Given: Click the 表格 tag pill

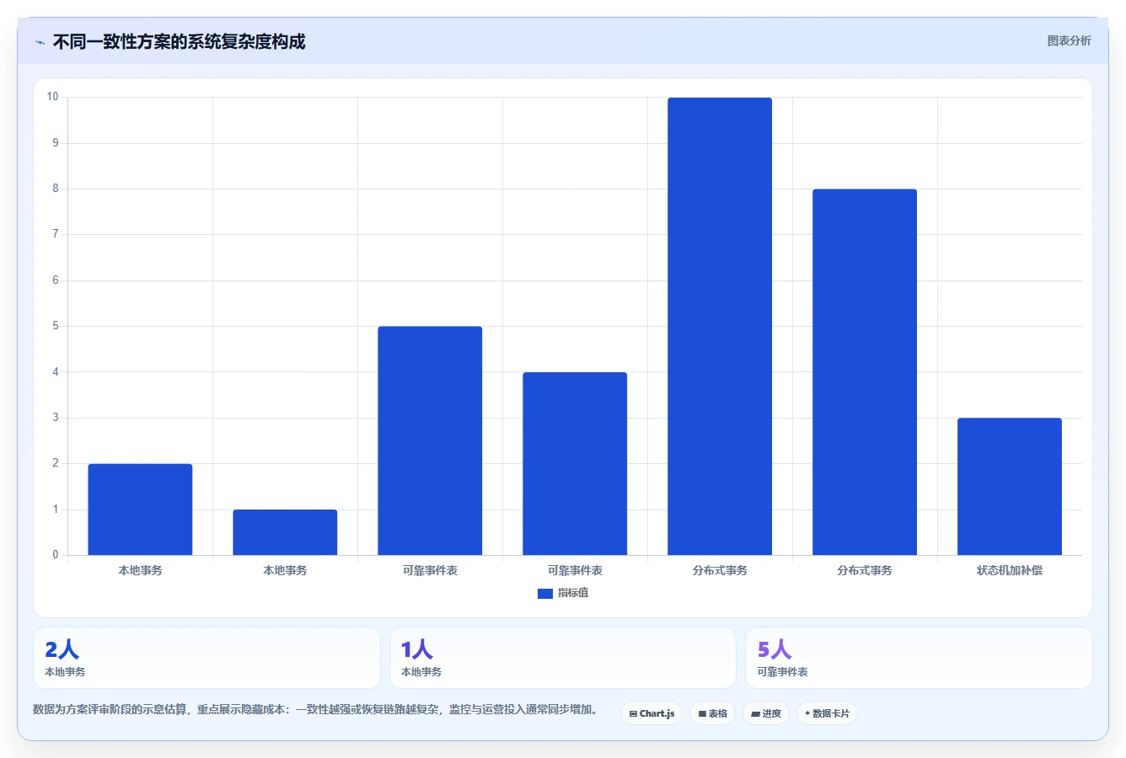Looking at the screenshot, I should click(x=712, y=713).
